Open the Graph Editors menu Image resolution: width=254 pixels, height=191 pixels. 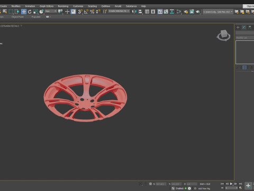[47, 6]
